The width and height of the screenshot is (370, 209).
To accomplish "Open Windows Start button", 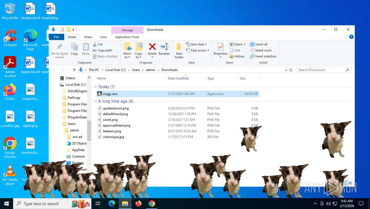I will (7, 204).
